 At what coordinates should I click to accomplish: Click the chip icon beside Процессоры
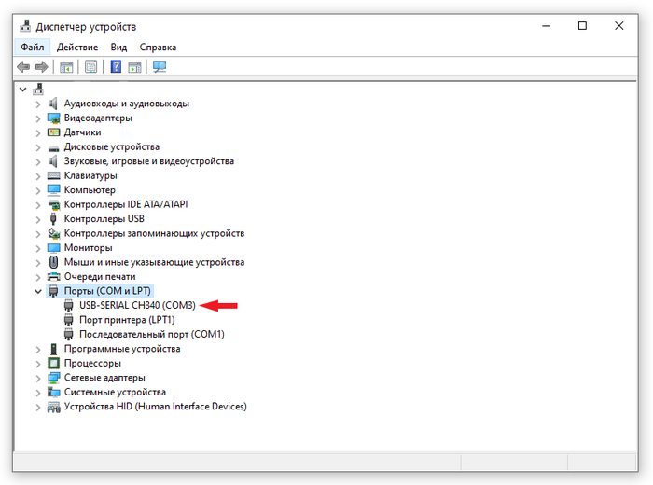(x=53, y=363)
